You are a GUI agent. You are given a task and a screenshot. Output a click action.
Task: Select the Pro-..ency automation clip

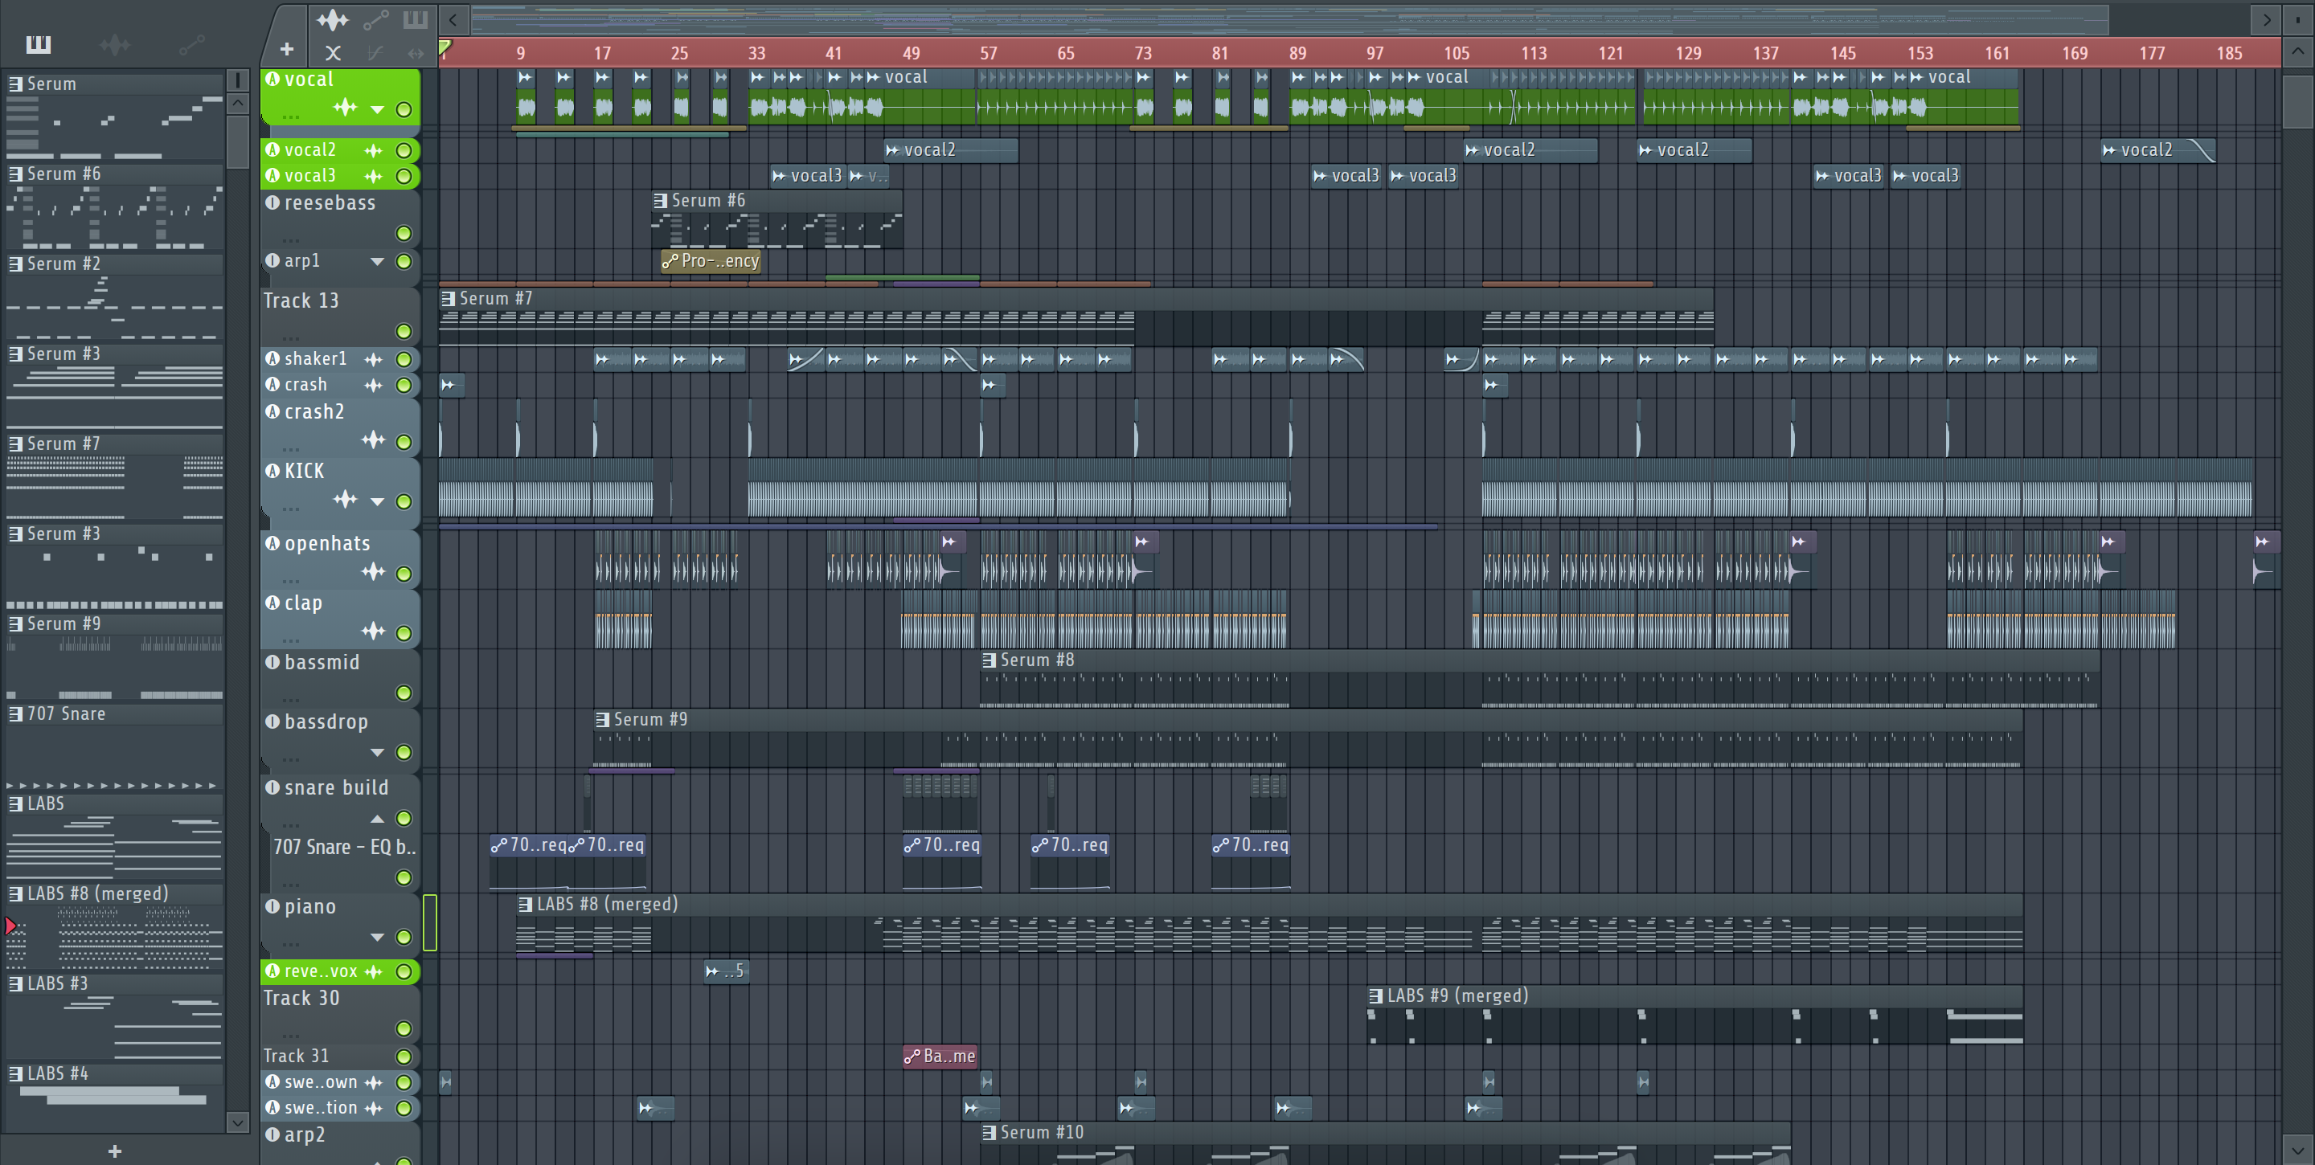[x=711, y=260]
